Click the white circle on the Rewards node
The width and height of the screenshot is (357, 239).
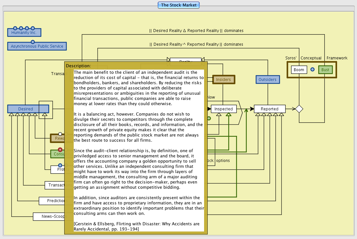click(x=60, y=134)
